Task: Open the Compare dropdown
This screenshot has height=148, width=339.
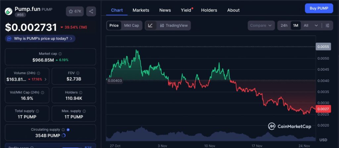Action: [x=261, y=25]
